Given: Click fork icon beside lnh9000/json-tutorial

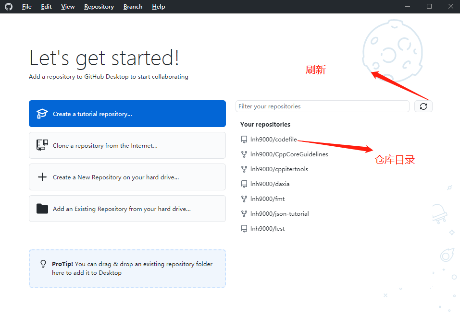Looking at the screenshot, I should pyautogui.click(x=244, y=214).
